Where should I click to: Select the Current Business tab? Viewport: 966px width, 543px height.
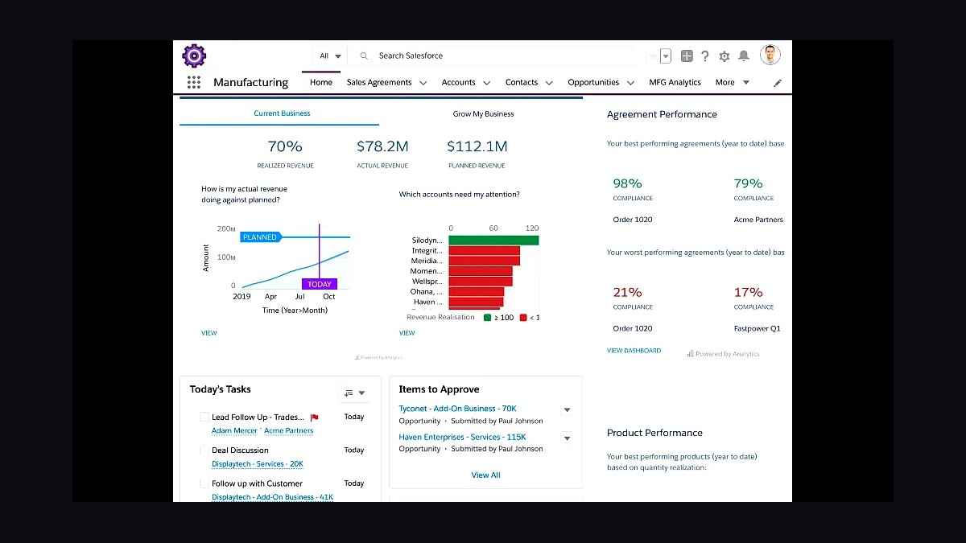[282, 113]
